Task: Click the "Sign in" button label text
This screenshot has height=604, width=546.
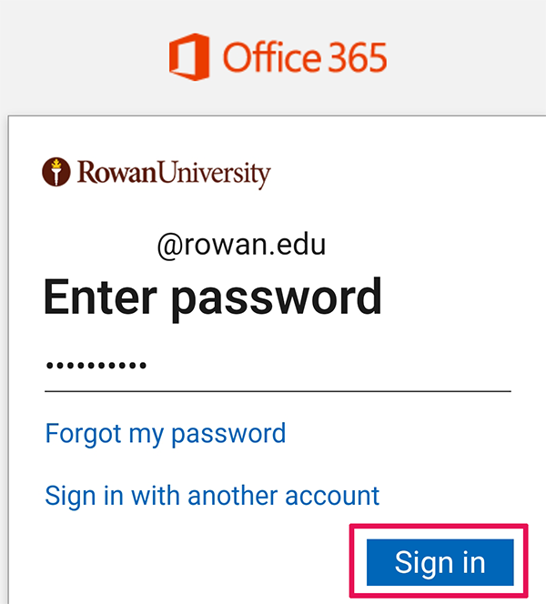Action: [440, 563]
